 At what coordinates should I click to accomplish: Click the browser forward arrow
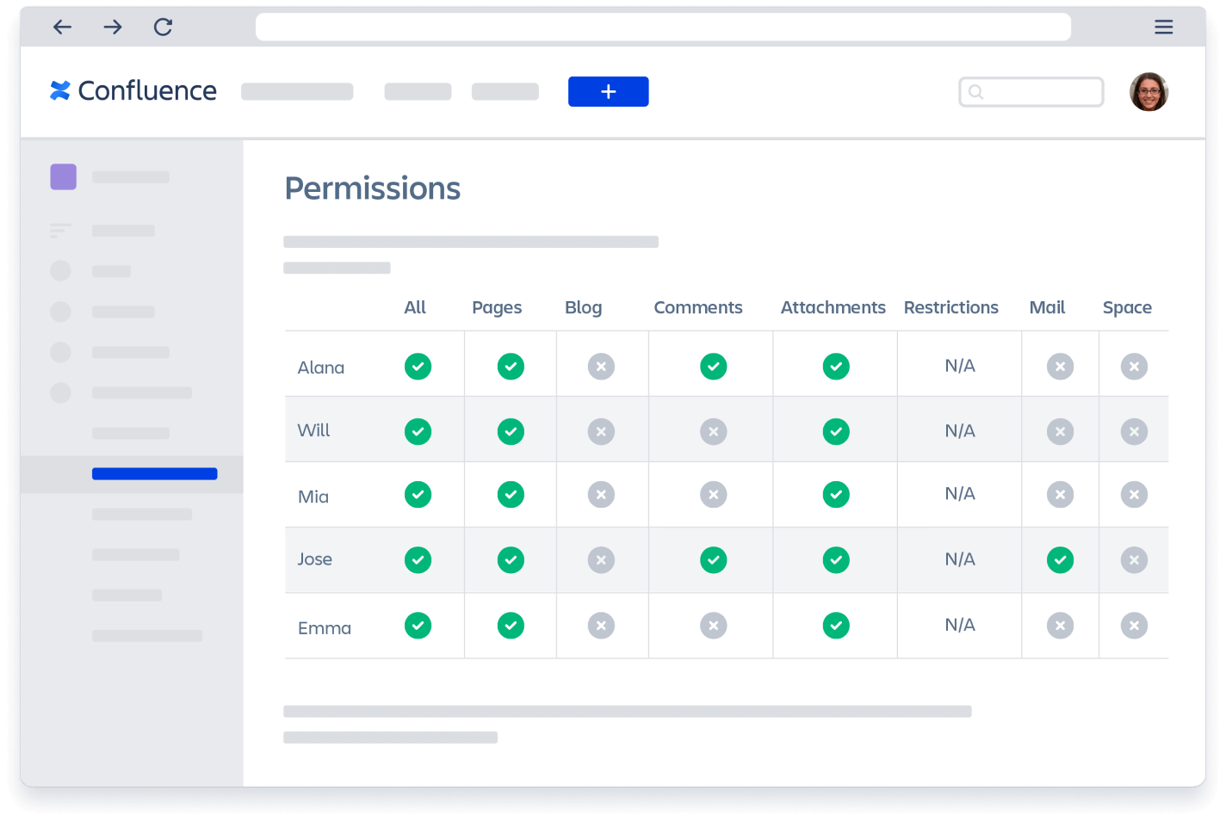click(x=112, y=27)
